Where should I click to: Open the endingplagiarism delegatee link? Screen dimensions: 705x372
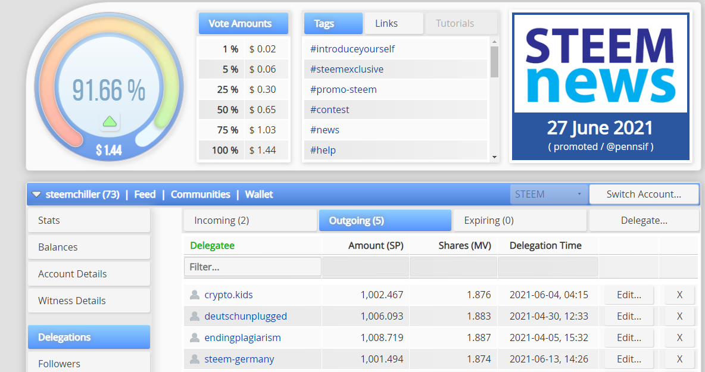(243, 337)
